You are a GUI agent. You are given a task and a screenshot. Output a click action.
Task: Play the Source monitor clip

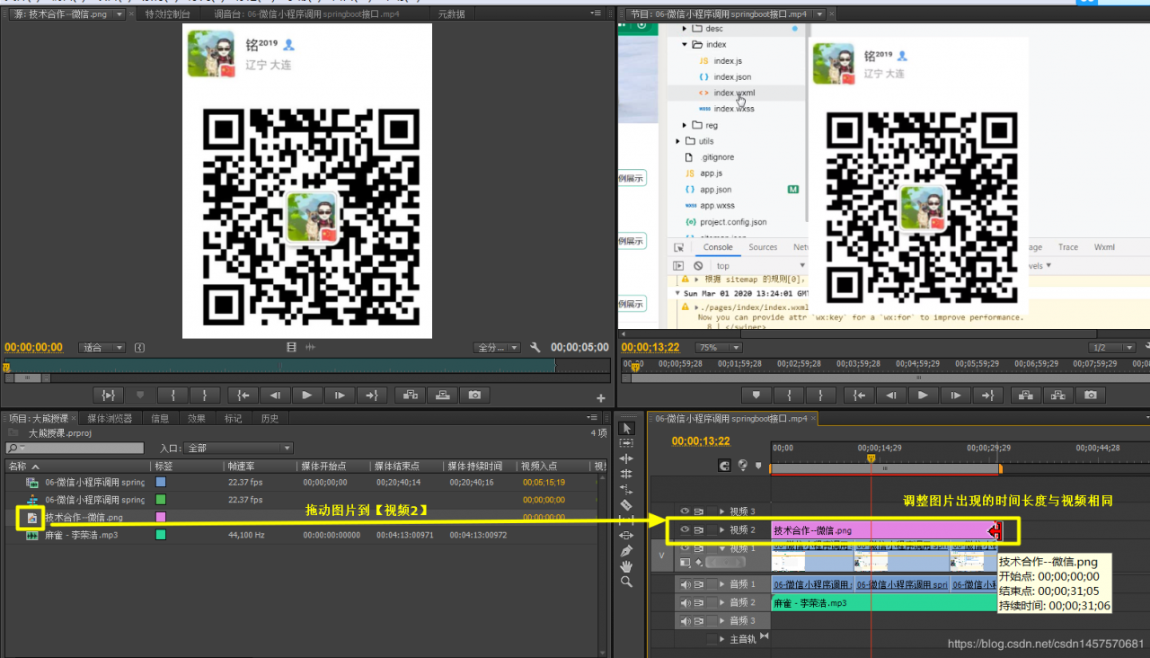point(307,395)
